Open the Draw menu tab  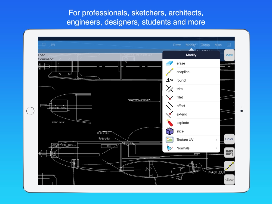[x=177, y=45]
